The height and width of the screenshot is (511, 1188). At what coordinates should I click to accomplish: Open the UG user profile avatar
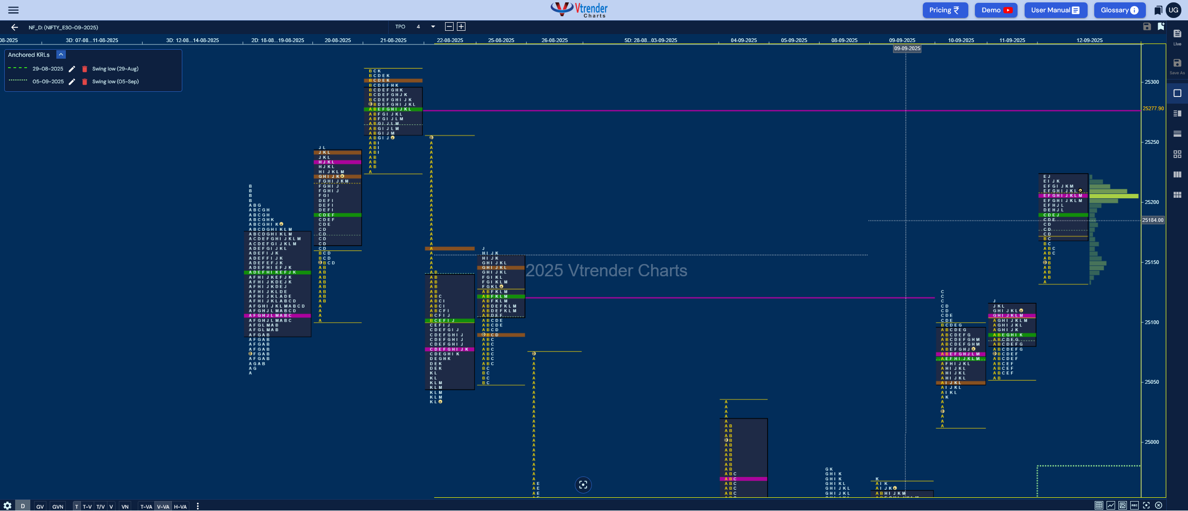(x=1173, y=10)
